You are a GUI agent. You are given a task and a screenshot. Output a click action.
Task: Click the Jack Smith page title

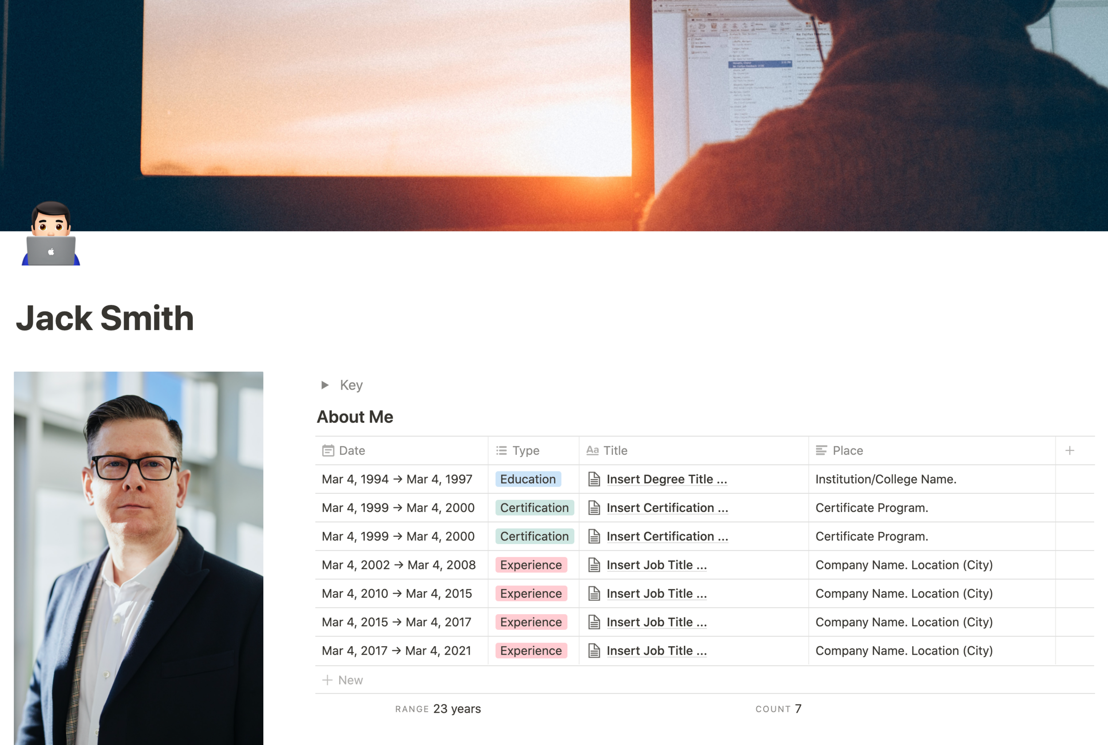[x=105, y=318]
